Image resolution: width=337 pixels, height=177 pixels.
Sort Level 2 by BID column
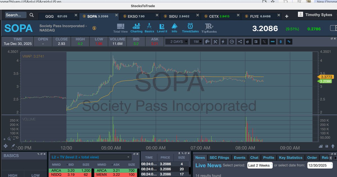[x=70, y=165]
